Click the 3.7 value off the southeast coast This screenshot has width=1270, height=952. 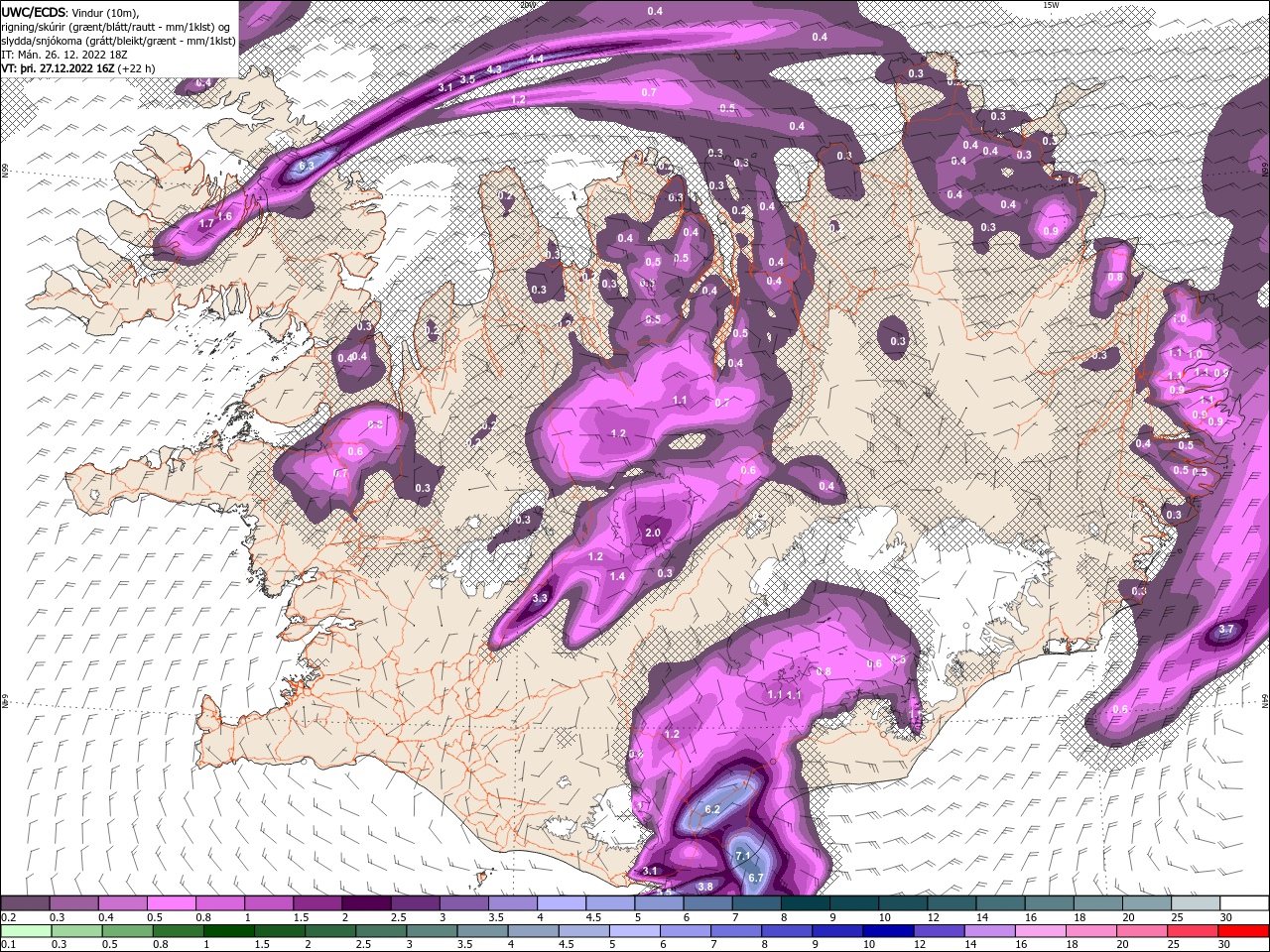[1226, 629]
